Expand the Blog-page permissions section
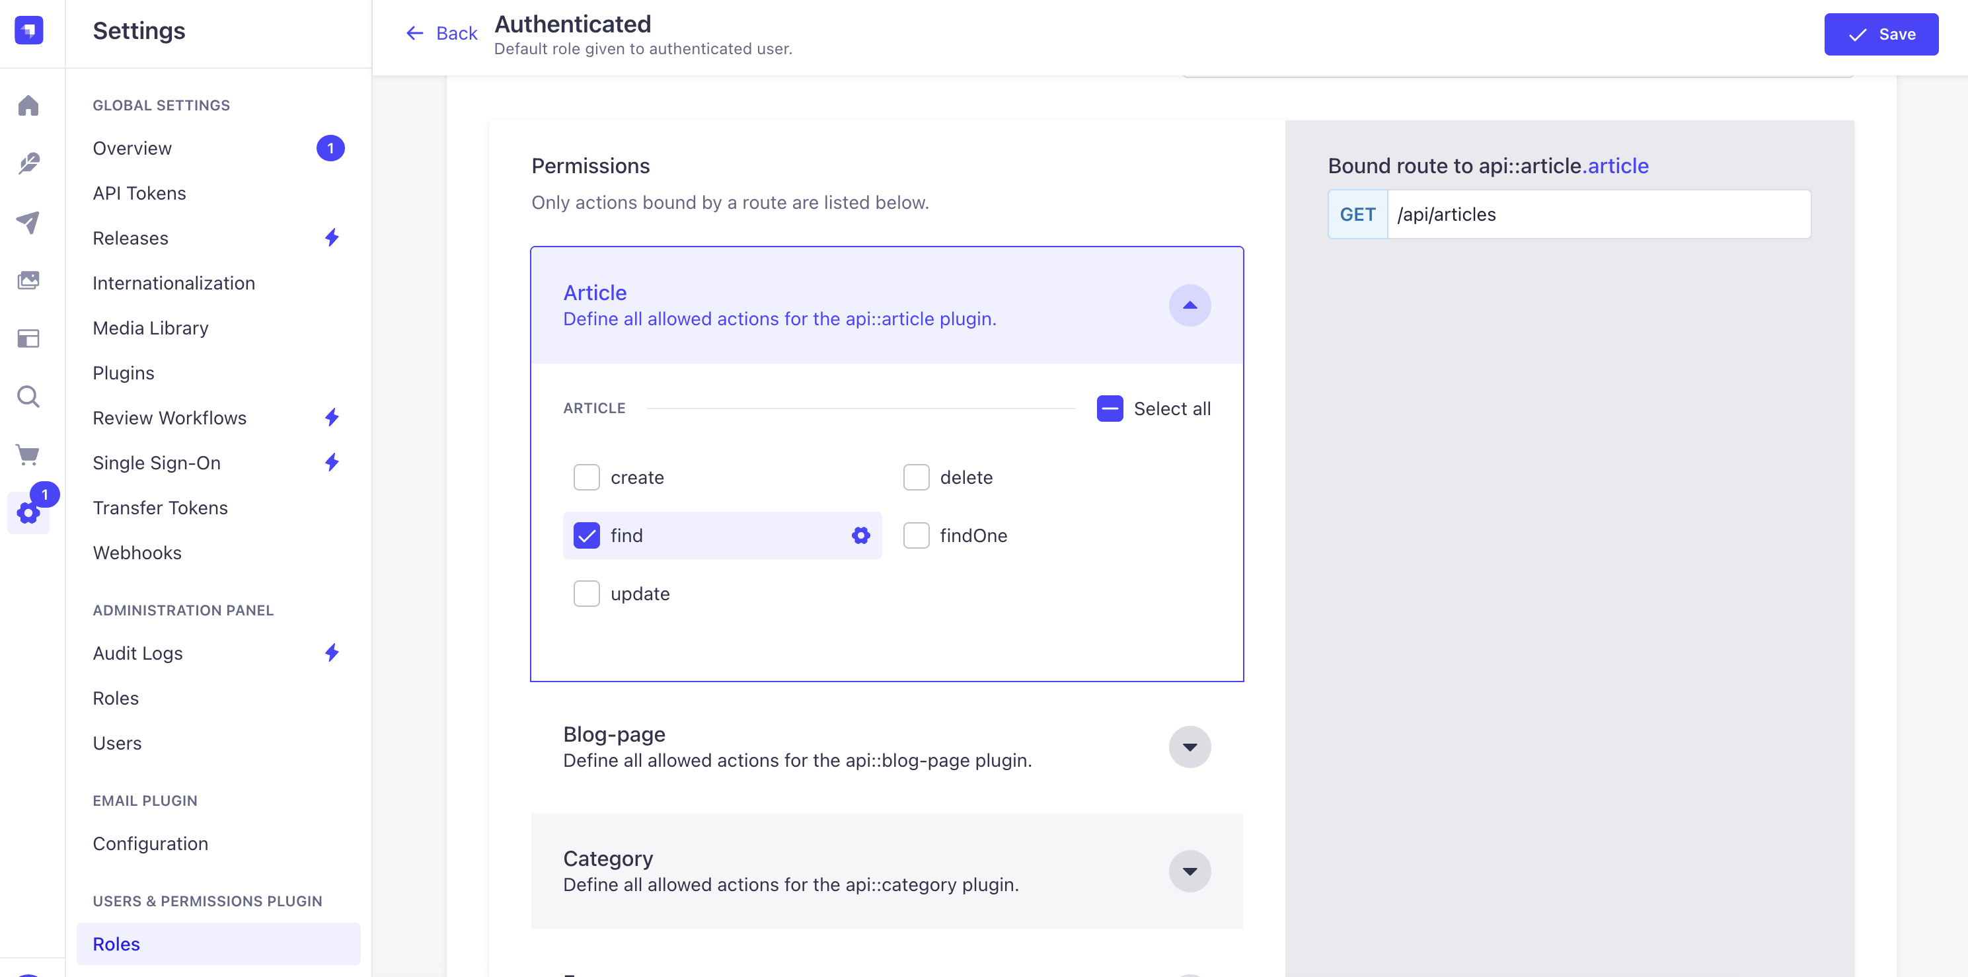The image size is (1968, 977). 1189,746
